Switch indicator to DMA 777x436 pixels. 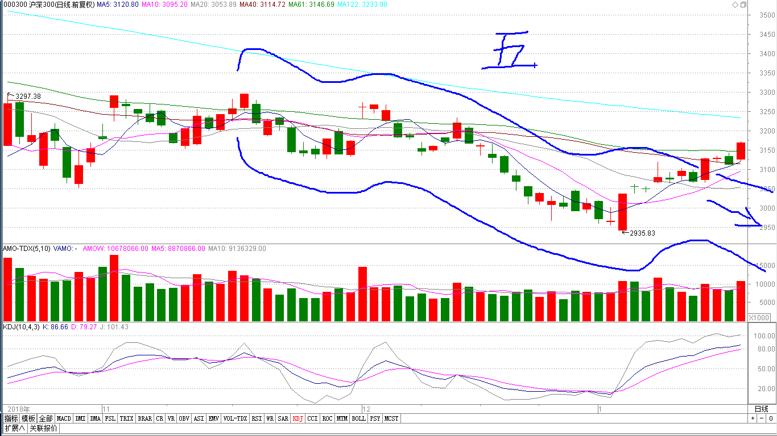tap(95, 418)
